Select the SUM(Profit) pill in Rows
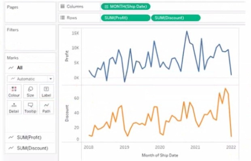Image resolution: width=251 pixels, height=161 pixels. coord(125,18)
